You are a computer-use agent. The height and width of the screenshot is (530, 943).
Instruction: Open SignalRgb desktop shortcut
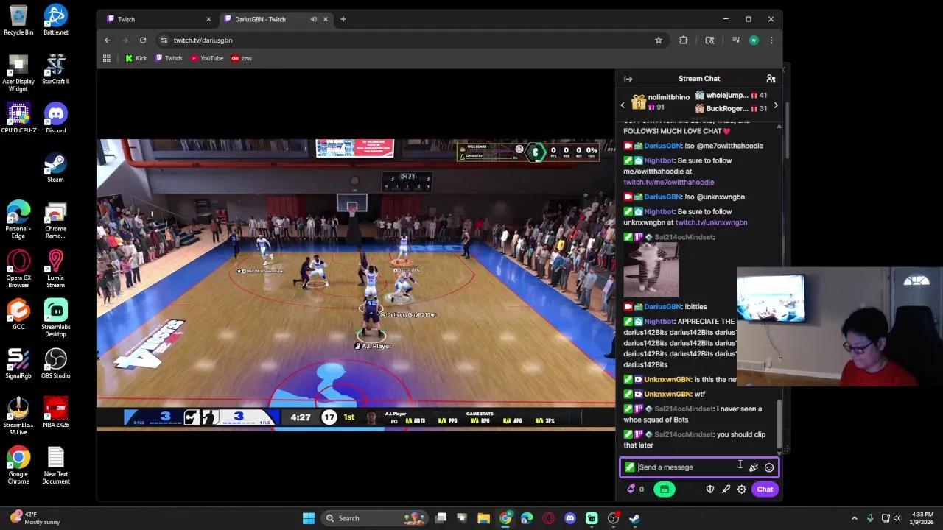(x=18, y=364)
